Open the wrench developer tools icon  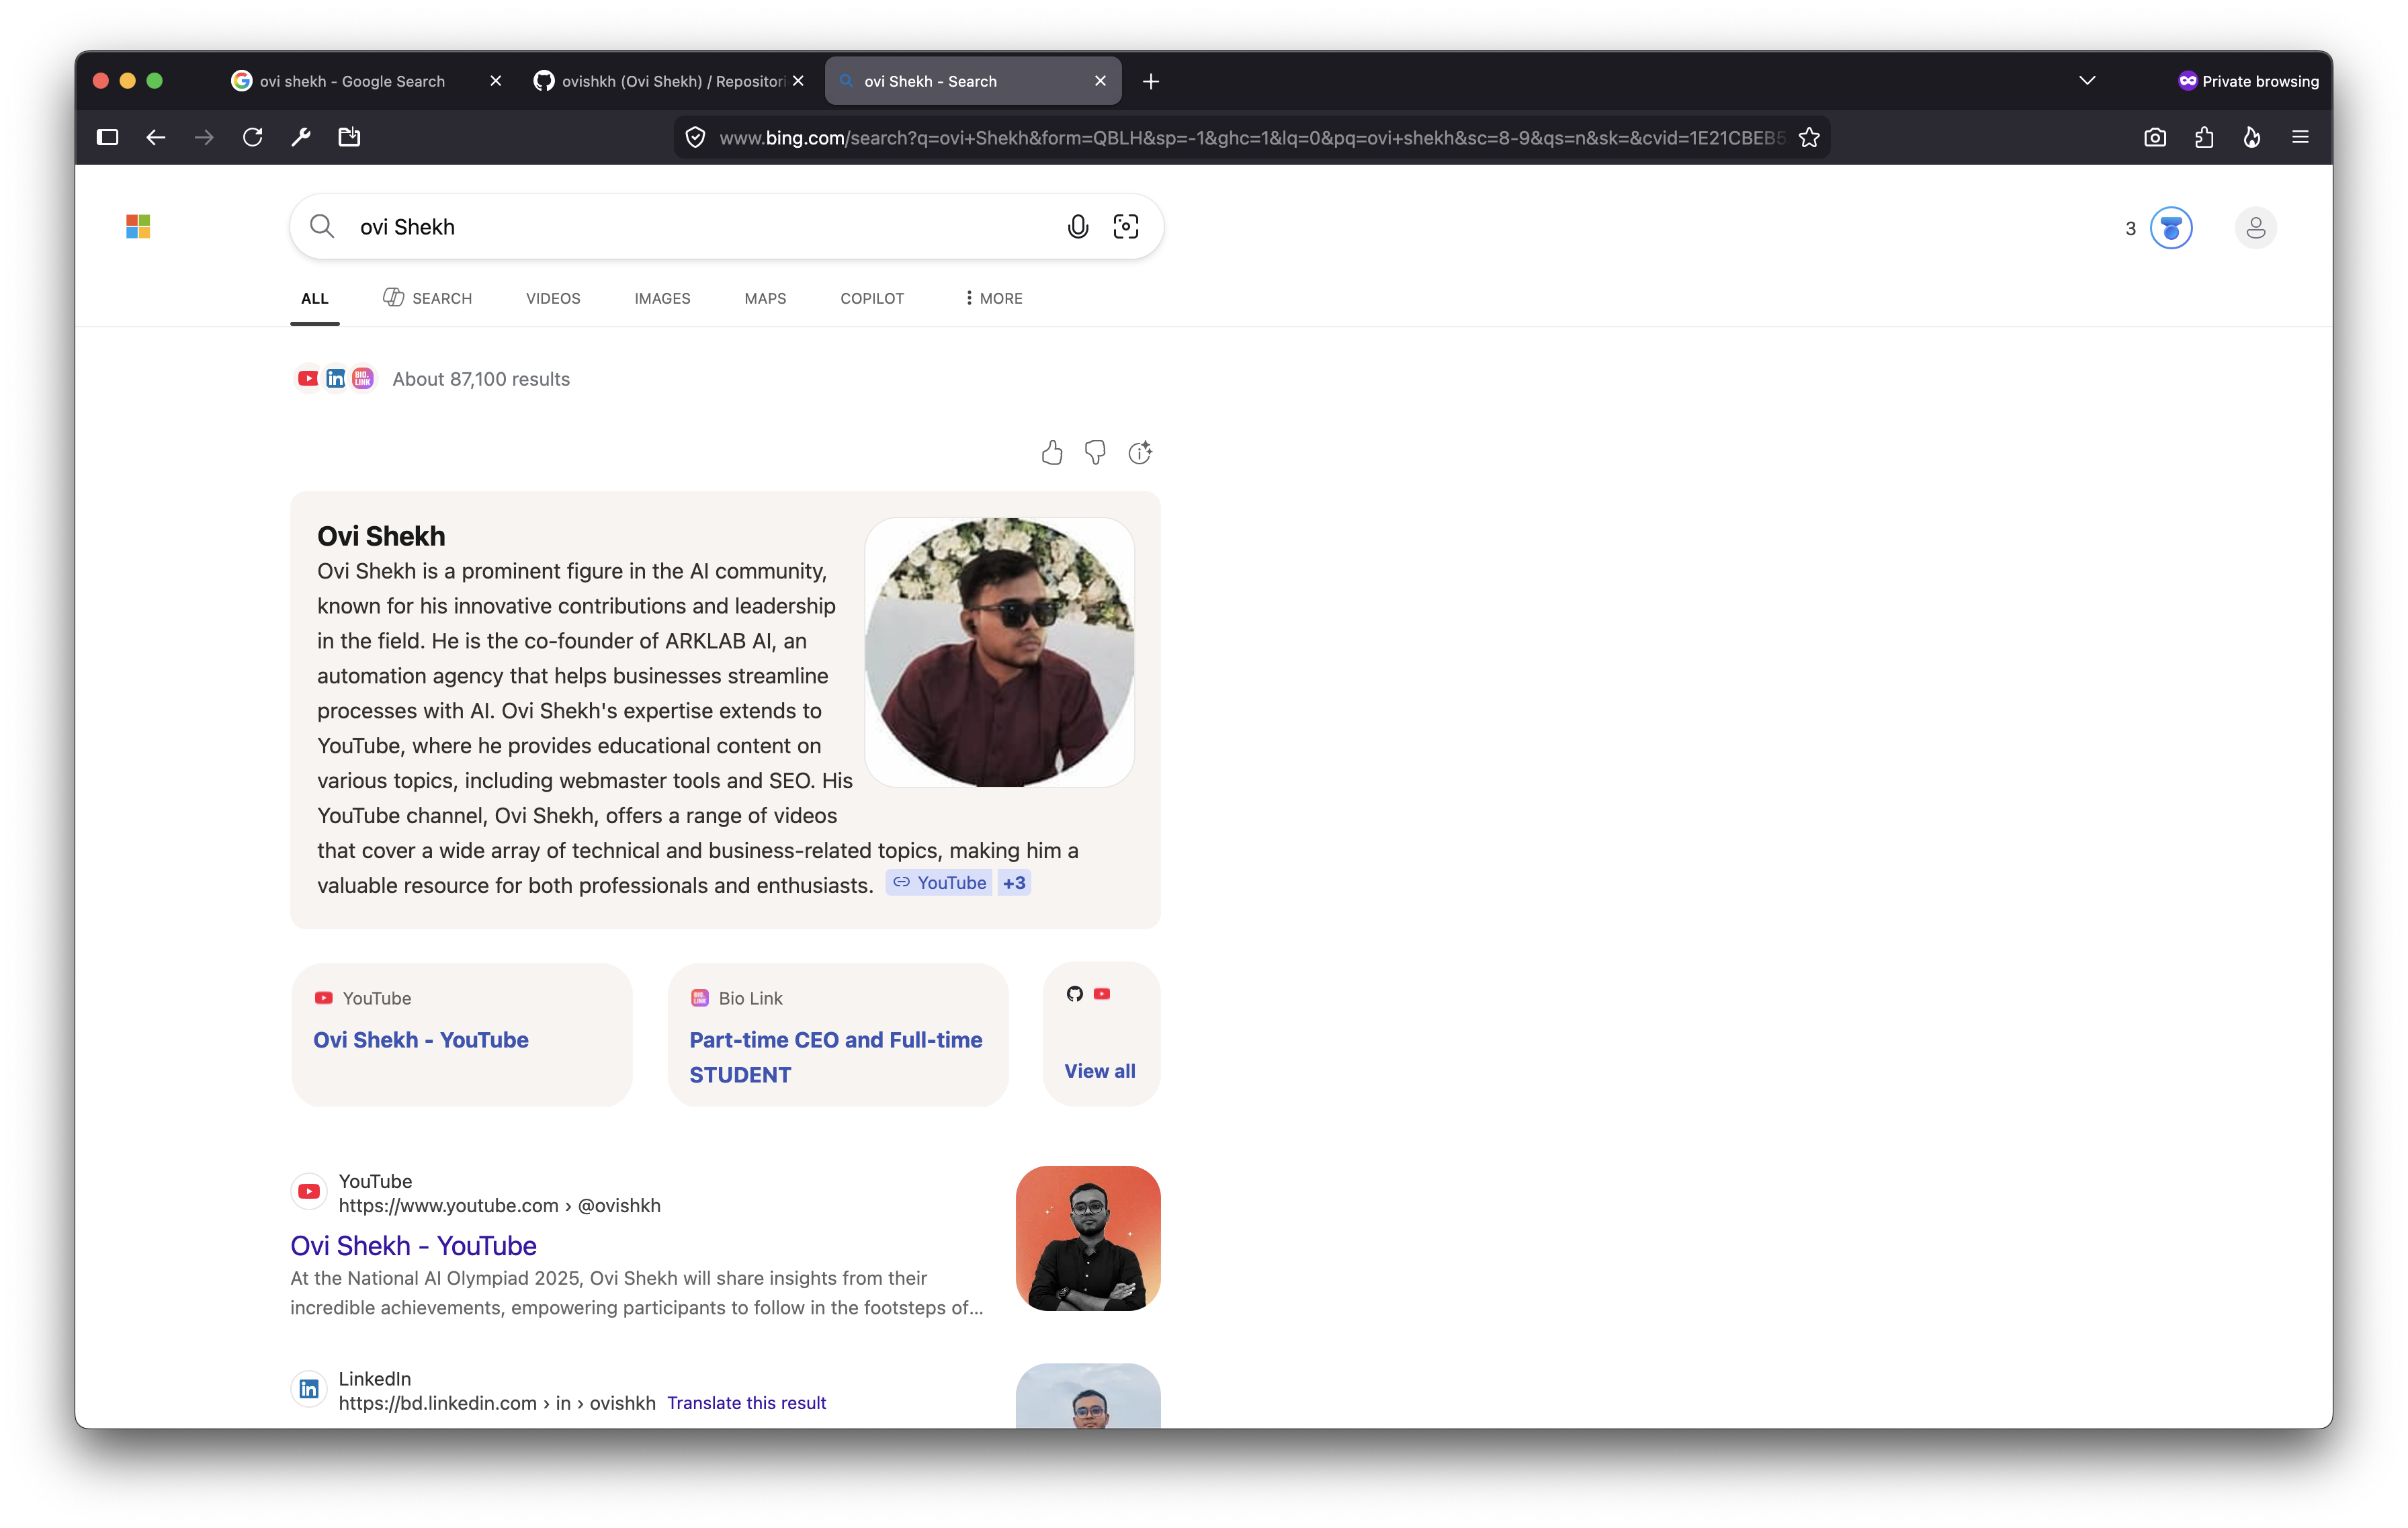click(301, 137)
